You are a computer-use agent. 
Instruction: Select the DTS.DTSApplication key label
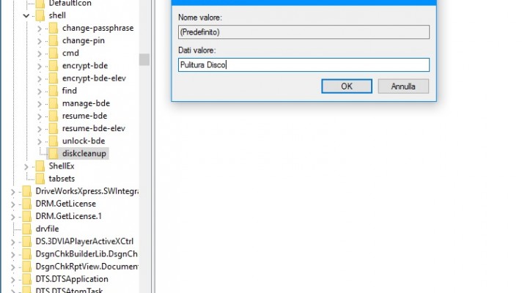(72, 279)
